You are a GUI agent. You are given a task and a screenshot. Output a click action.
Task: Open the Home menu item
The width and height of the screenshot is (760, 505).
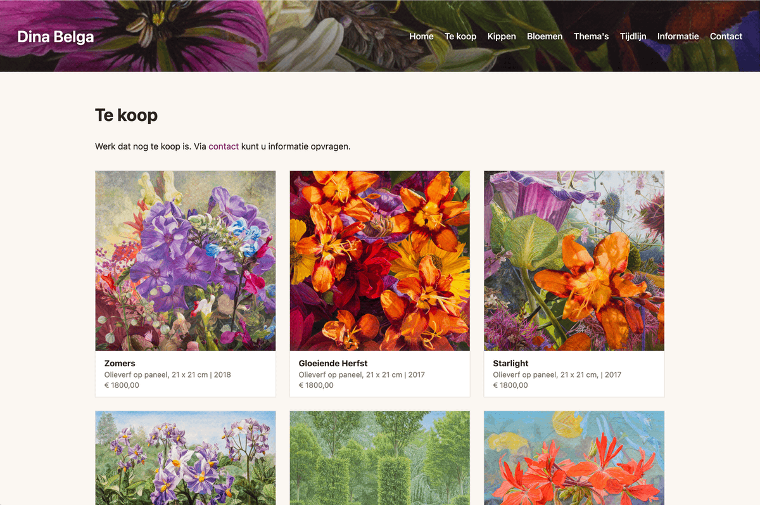(421, 36)
